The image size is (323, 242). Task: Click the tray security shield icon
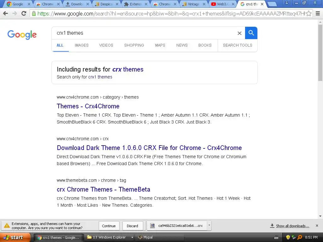click(288, 237)
